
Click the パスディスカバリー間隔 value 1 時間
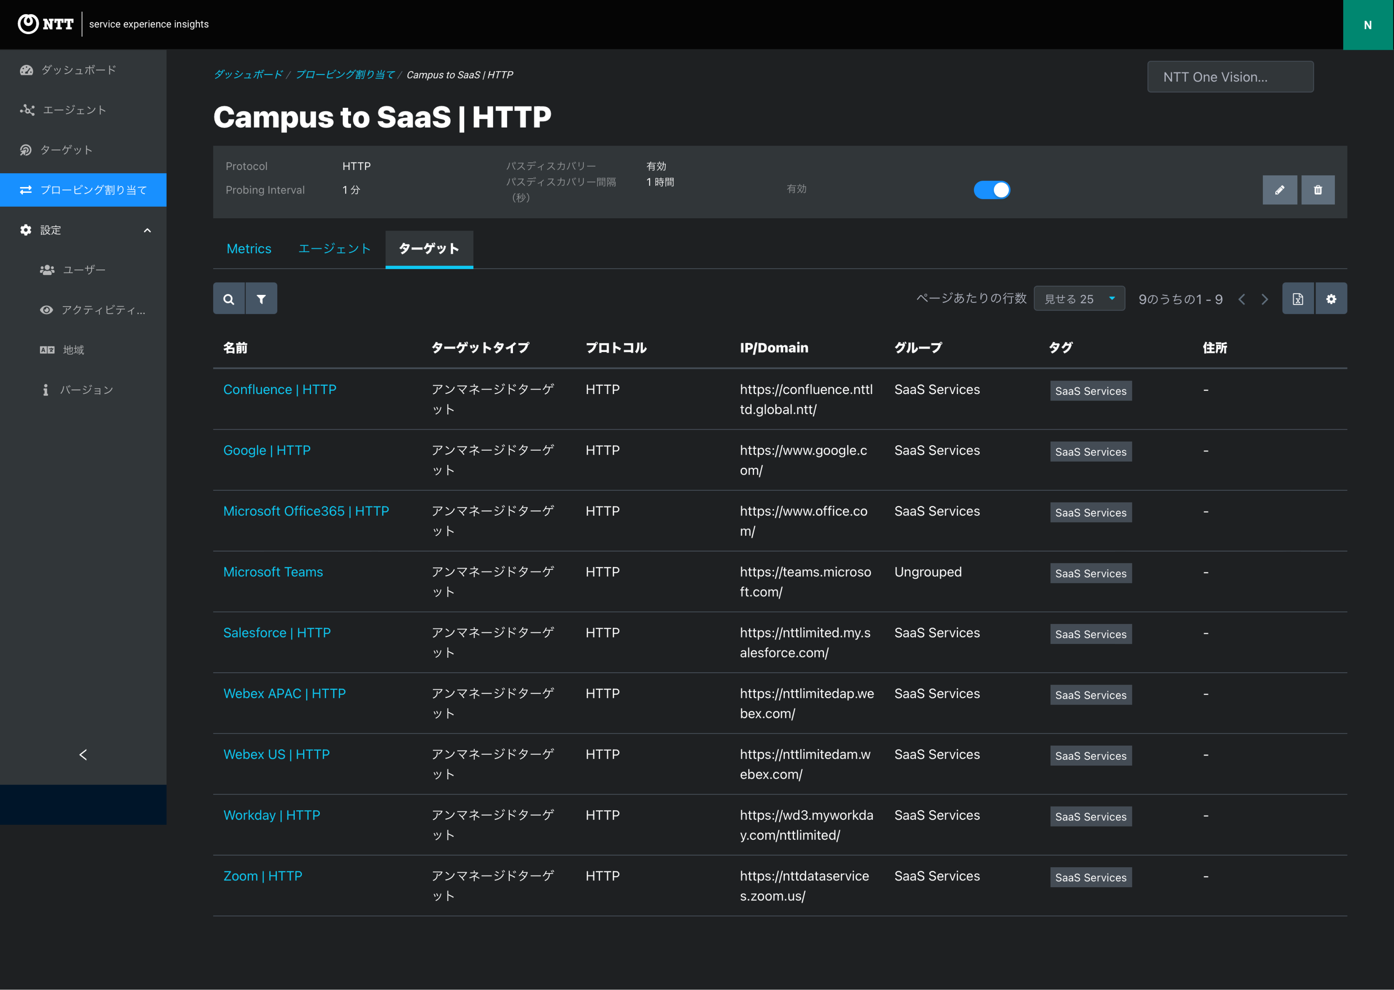coord(660,182)
